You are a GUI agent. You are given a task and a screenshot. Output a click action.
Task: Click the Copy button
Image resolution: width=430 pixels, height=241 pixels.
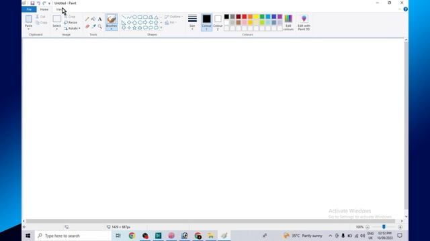(x=42, y=22)
